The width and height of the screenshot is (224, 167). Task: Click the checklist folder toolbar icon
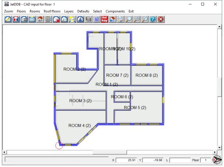point(24,19)
